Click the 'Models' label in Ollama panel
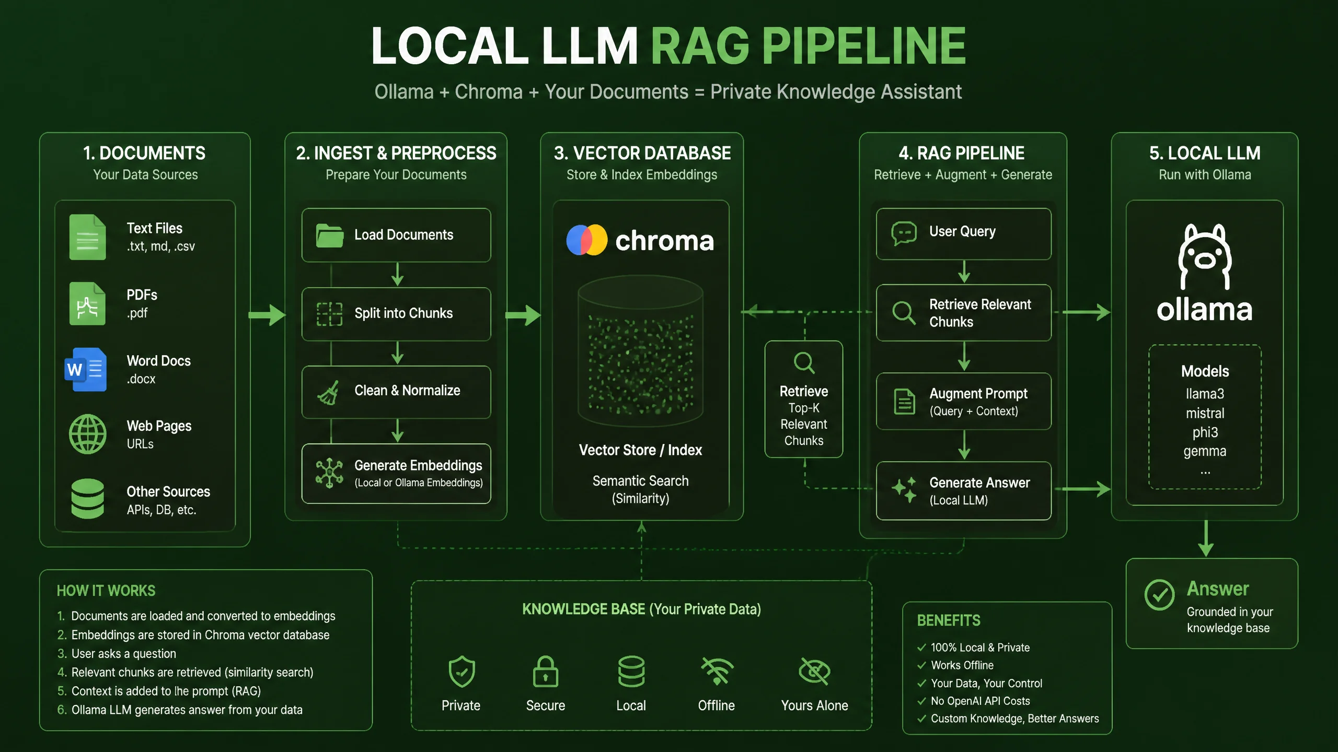 coord(1205,371)
